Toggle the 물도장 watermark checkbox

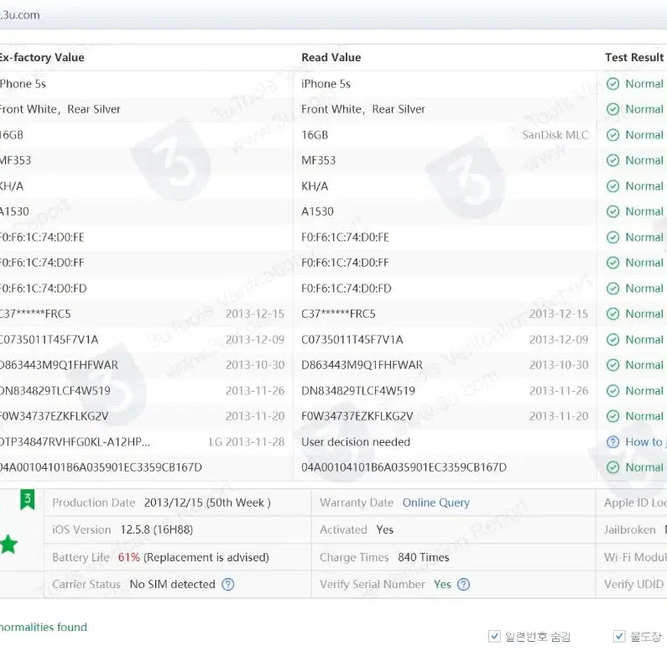619,636
